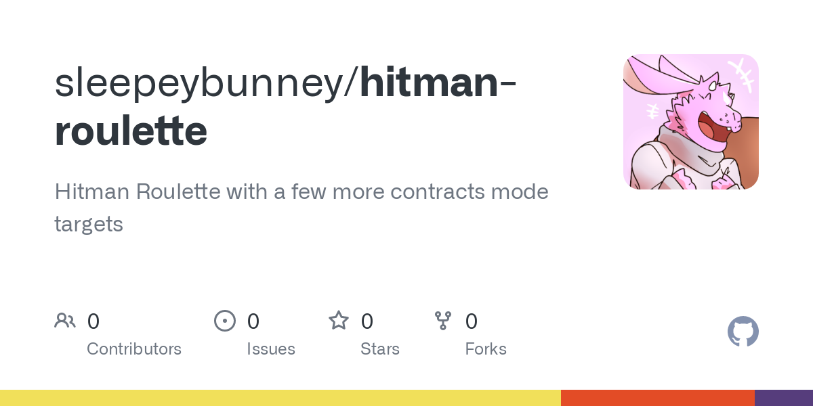Select the Contributors label
The height and width of the screenshot is (406, 813).
pyautogui.click(x=134, y=349)
